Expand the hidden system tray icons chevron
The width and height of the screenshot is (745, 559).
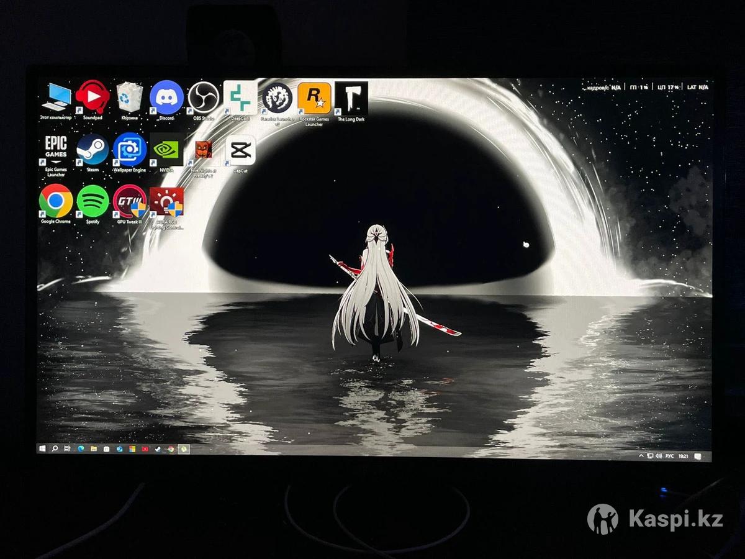click(x=641, y=456)
